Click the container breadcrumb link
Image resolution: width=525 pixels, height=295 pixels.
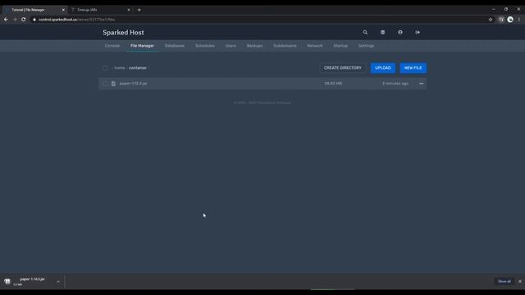[x=138, y=68]
